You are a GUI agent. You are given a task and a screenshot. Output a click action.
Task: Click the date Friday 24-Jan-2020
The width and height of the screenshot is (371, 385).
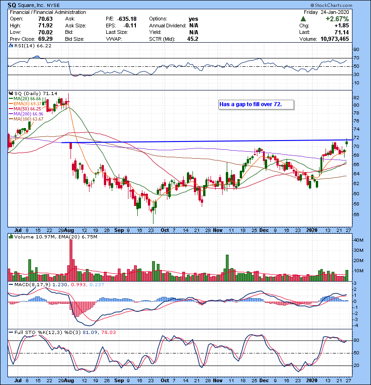[326, 12]
